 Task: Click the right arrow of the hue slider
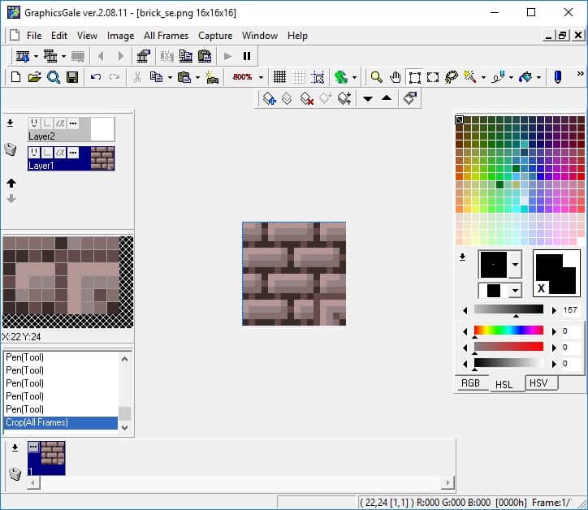click(554, 331)
